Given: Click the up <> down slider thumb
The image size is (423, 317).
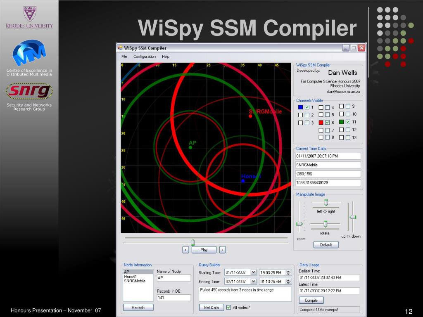Looking at the screenshot, I should point(353,217).
